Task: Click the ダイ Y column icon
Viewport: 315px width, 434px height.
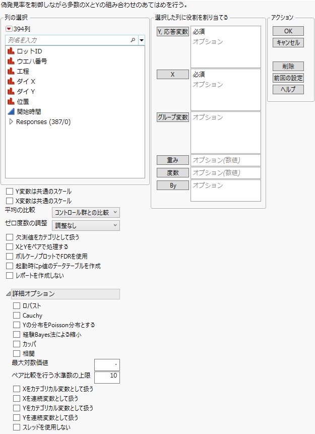Action: point(11,91)
